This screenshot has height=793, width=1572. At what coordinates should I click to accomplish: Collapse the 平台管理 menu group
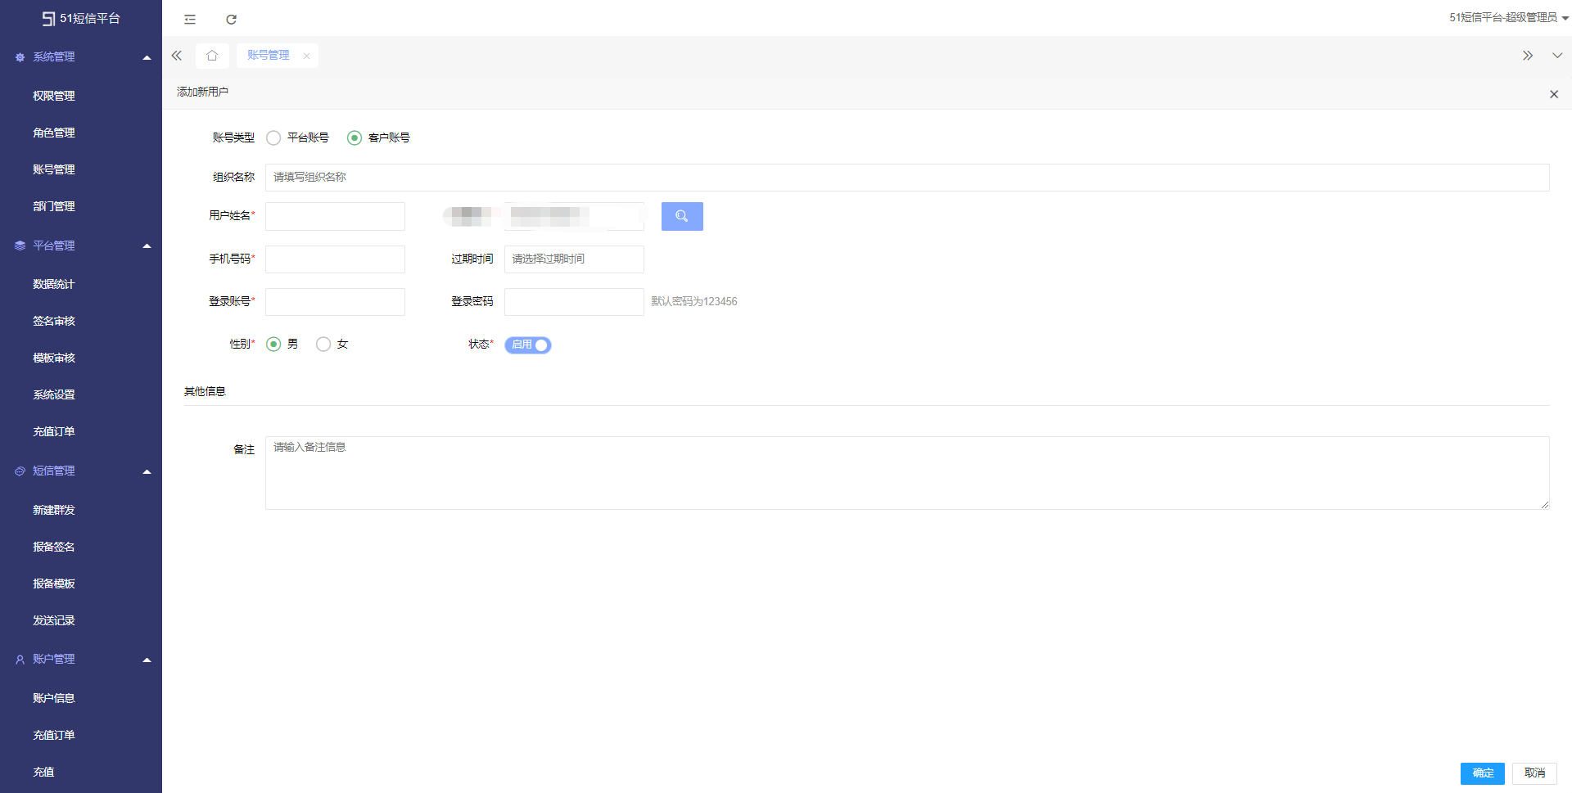pyautogui.click(x=147, y=246)
